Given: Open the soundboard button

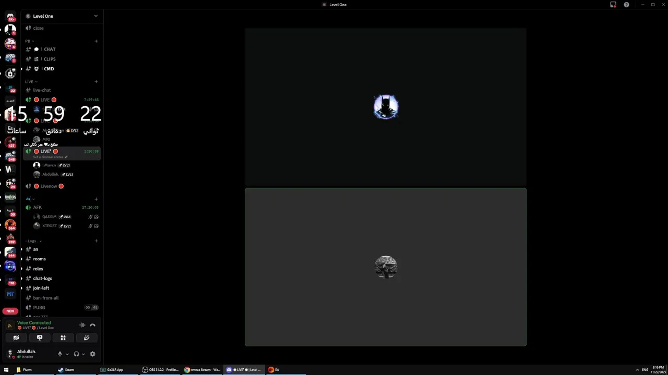Looking at the screenshot, I should [x=87, y=337].
